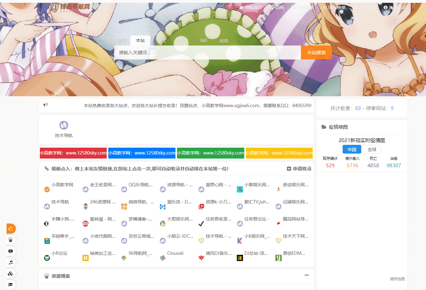Click the 疫情地图 panel heading
This screenshot has height=290, width=426.
[x=338, y=127]
